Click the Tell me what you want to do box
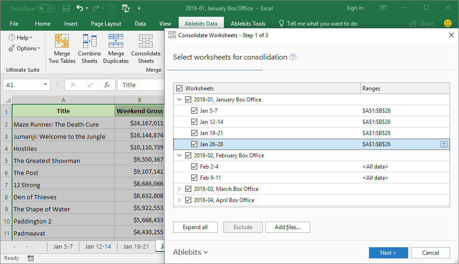Image resolution: width=459 pixels, height=264 pixels. click(318, 24)
